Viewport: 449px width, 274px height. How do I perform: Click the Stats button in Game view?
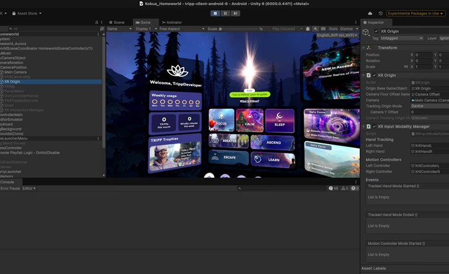[333, 29]
